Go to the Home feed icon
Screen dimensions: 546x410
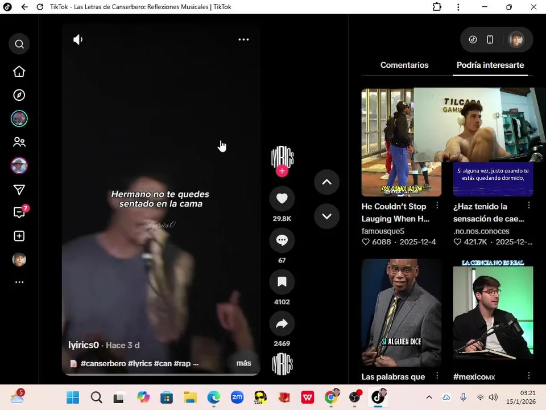19,72
